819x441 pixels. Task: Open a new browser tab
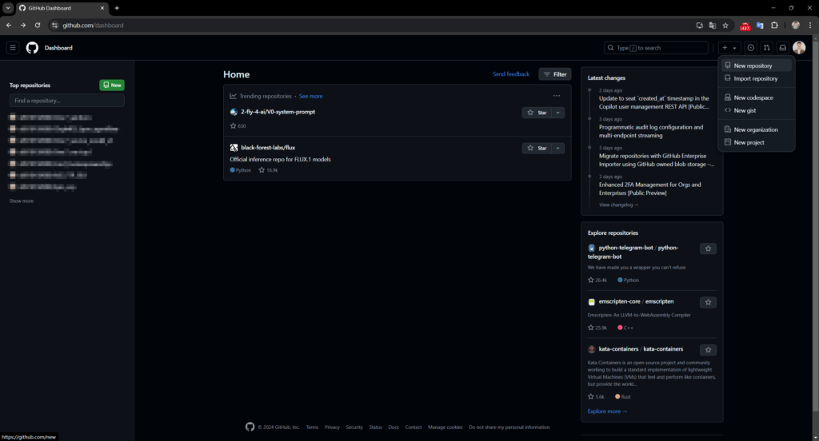117,8
